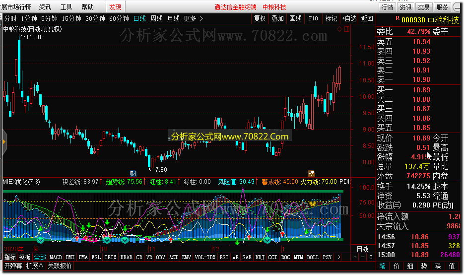Select the MACD indicator

pos(56,257)
